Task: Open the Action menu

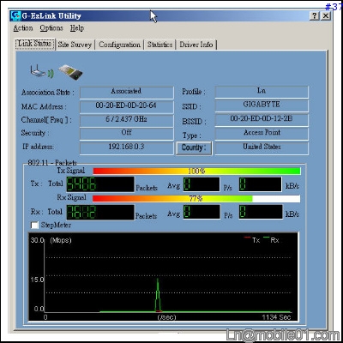Action: [x=23, y=28]
